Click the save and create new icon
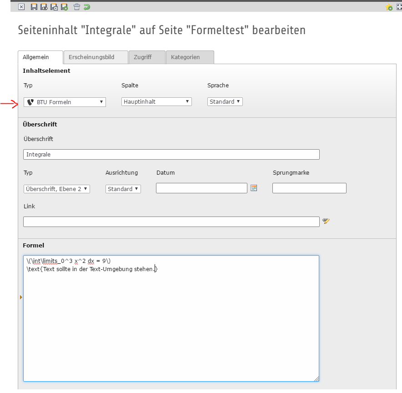 [x=64, y=7]
